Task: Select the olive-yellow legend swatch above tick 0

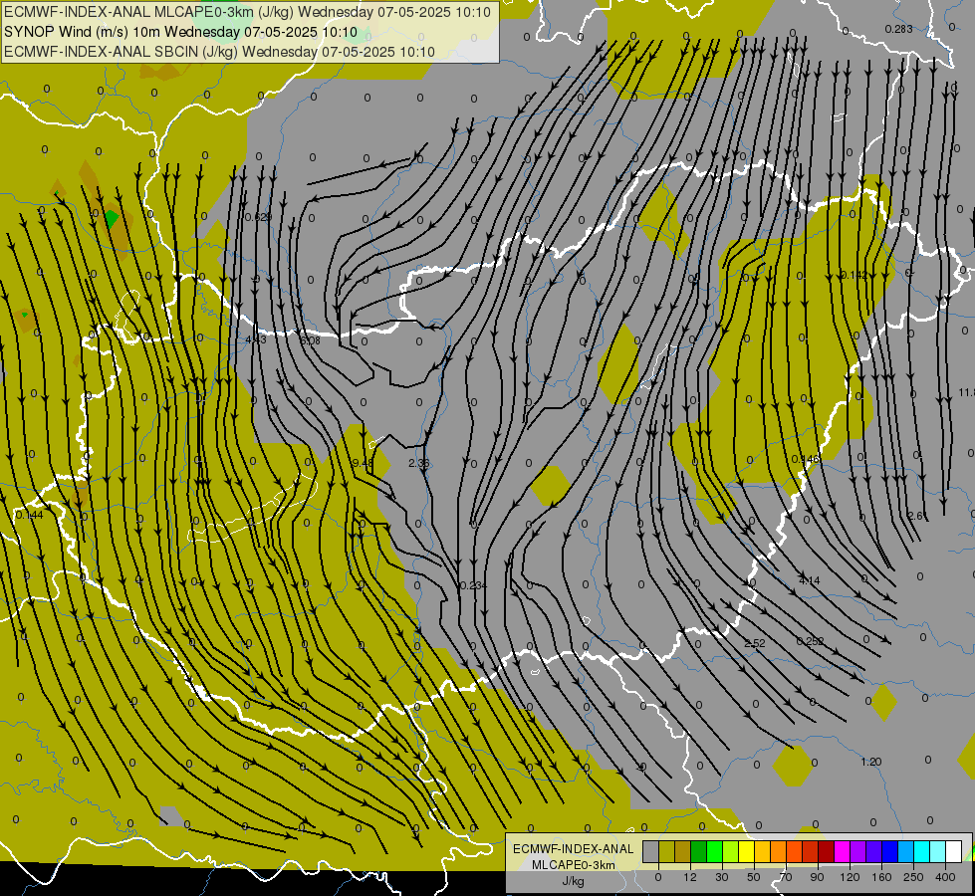Action: pyautogui.click(x=666, y=852)
